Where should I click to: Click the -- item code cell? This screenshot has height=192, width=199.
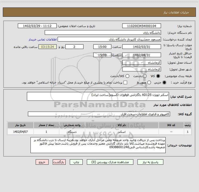point(171,132)
